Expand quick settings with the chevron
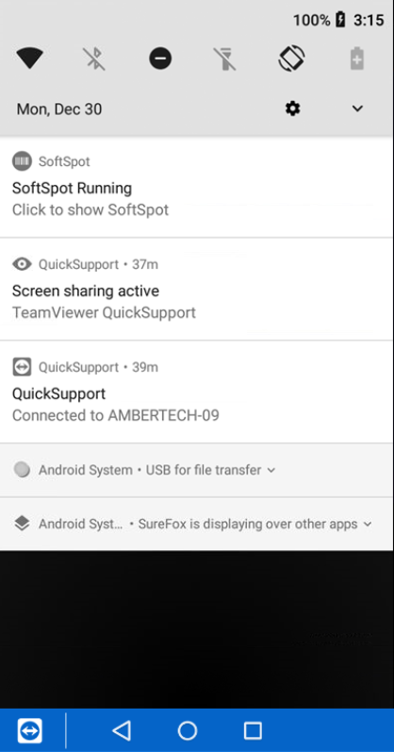 pos(357,109)
